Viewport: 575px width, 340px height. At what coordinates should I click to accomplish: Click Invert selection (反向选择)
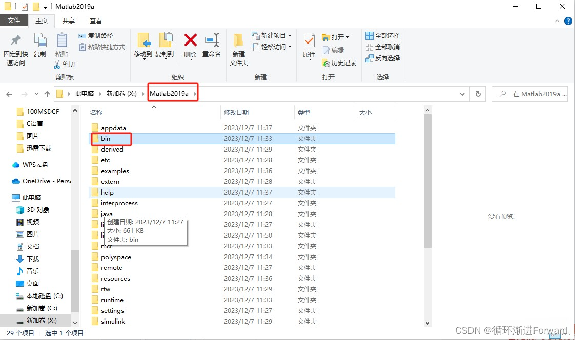pyautogui.click(x=382, y=58)
